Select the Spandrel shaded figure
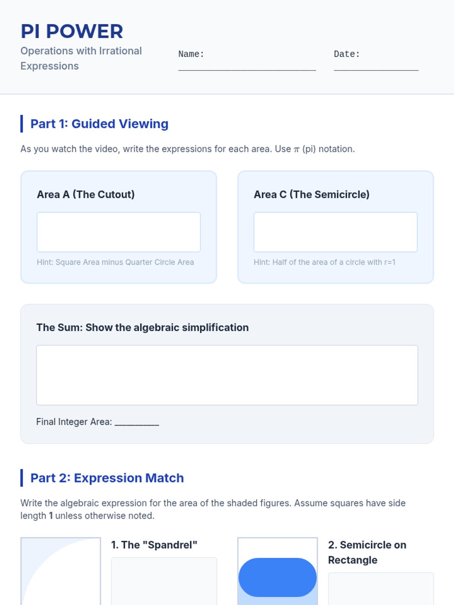 tap(61, 572)
